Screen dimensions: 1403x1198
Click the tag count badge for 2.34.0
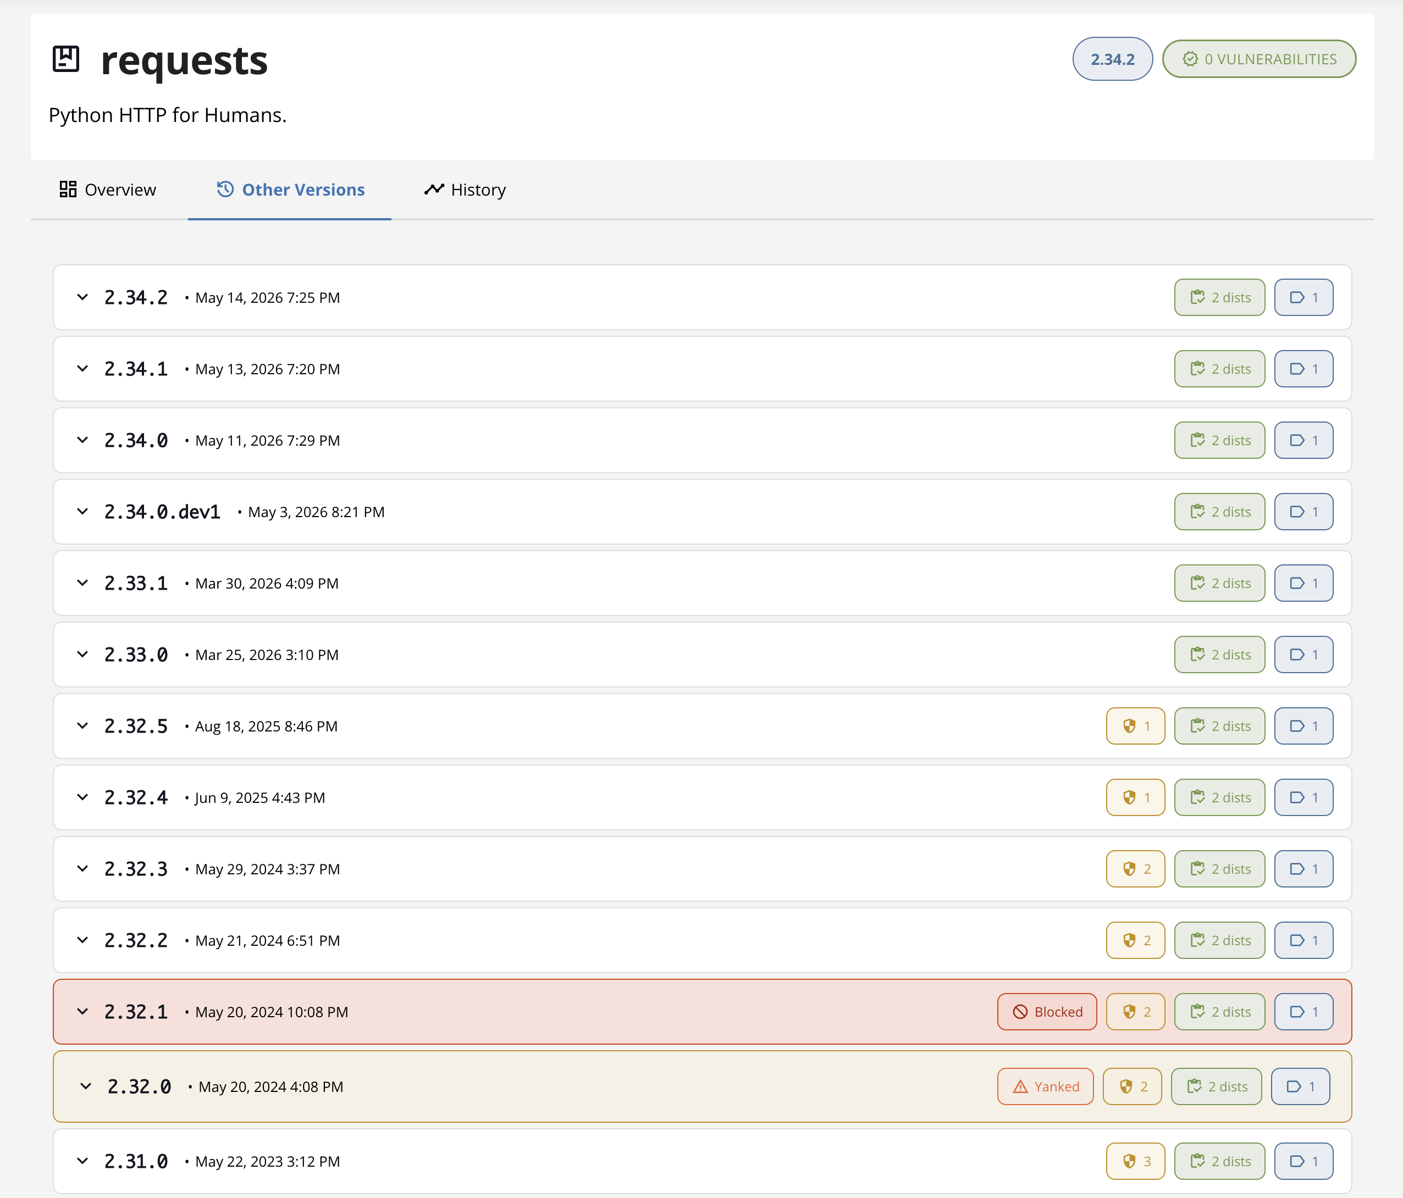1303,440
